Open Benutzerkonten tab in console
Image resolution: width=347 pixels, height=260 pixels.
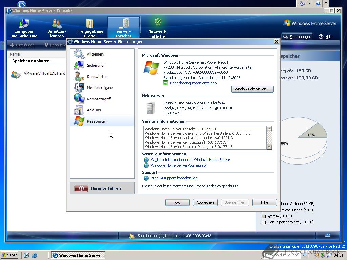click(57, 28)
